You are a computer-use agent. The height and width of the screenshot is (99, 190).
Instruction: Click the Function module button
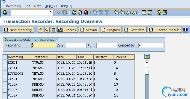click(x=165, y=30)
